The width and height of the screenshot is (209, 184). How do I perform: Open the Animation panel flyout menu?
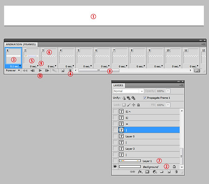point(203,44)
